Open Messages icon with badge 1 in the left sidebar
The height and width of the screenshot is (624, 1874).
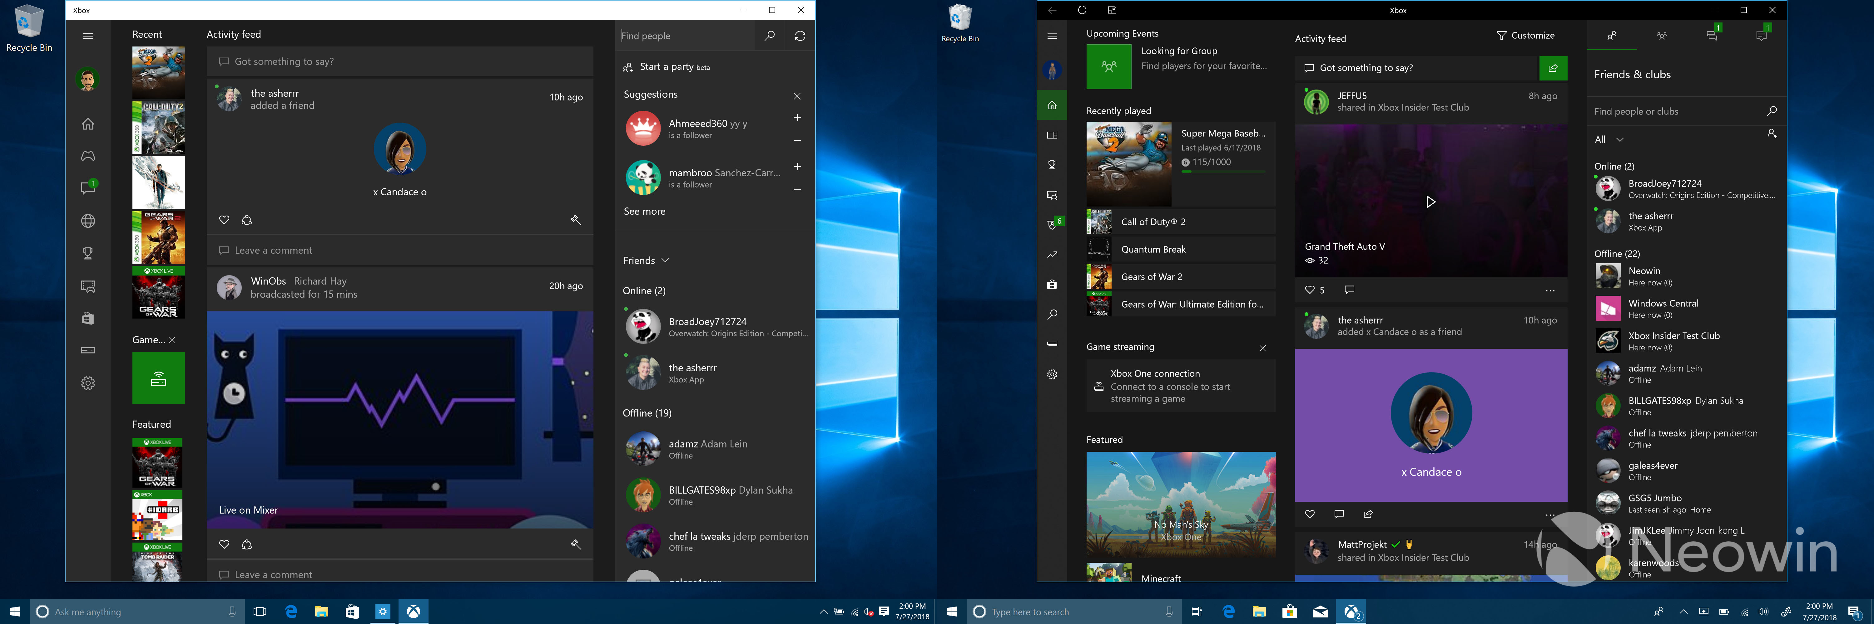(88, 188)
